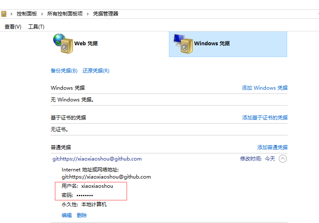Click 编辑 link for github credential
This screenshot has height=223, width=319.
coord(67,215)
